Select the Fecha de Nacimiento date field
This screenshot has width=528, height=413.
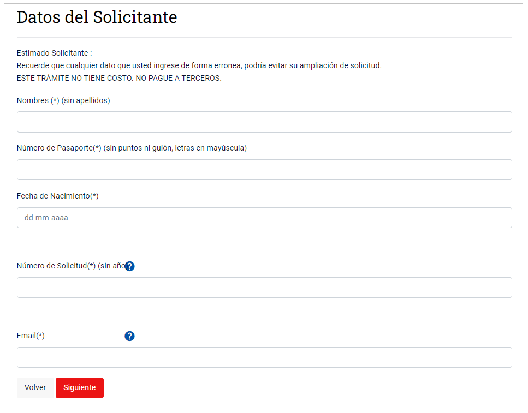click(264, 218)
